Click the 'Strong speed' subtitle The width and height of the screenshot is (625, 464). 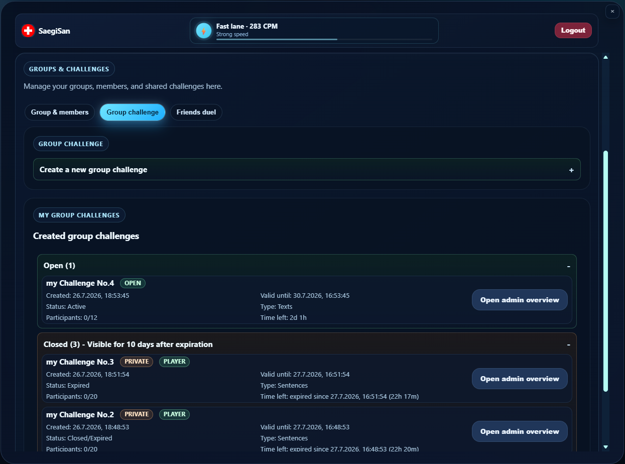pos(232,35)
